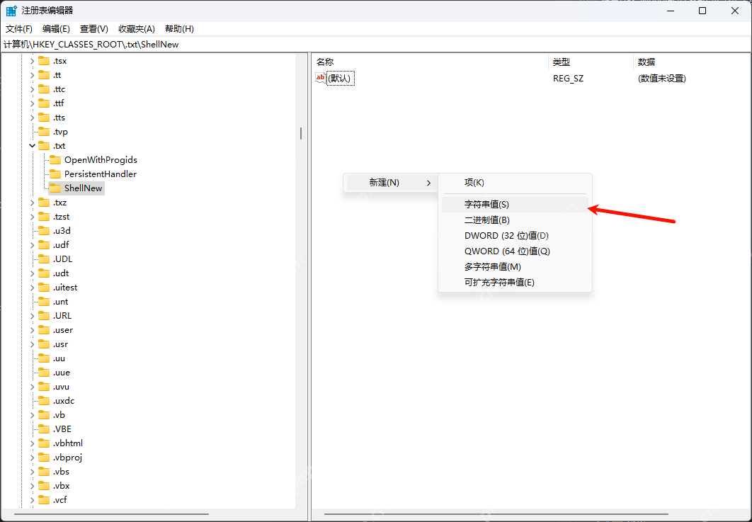Select the .usr key

[x=60, y=344]
